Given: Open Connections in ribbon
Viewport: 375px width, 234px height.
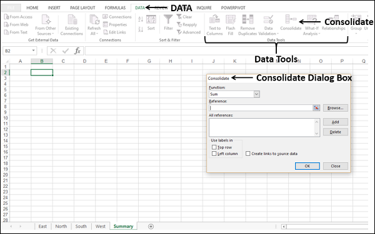Looking at the screenshot, I should tap(117, 17).
